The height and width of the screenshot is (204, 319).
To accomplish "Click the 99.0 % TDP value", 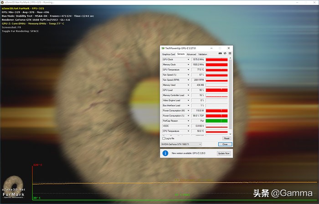I will (x=198, y=115).
